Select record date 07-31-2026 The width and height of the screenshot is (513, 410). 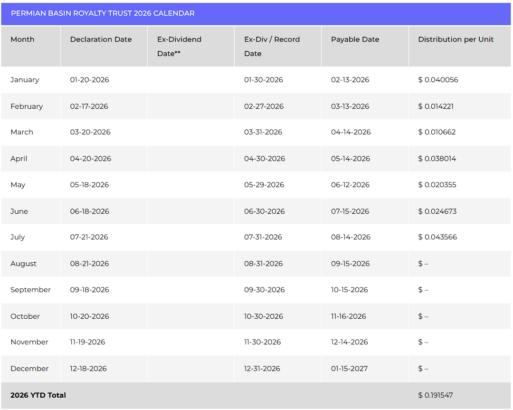pyautogui.click(x=263, y=237)
